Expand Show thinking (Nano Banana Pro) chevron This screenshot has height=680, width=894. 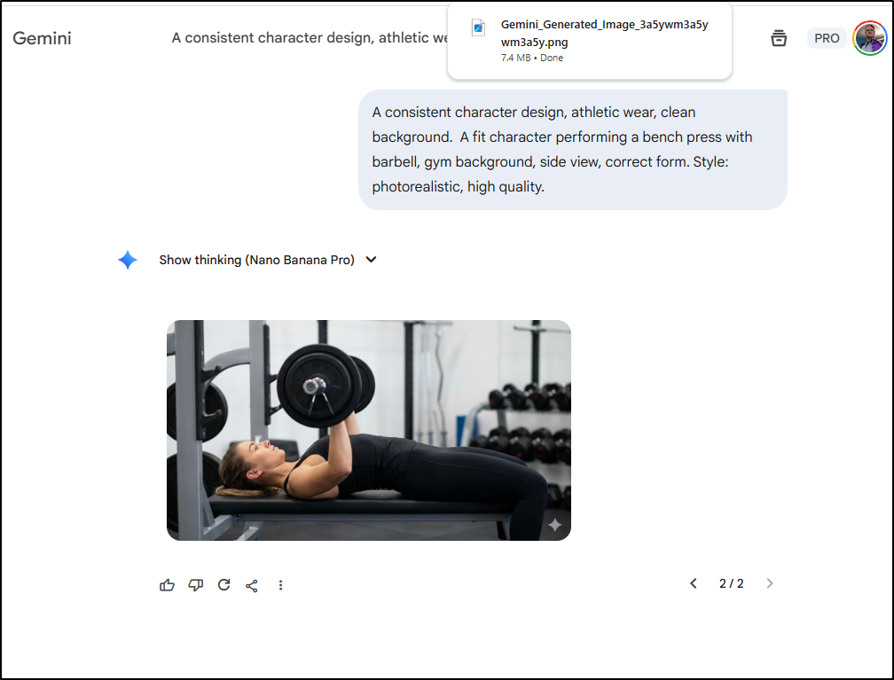coord(371,260)
